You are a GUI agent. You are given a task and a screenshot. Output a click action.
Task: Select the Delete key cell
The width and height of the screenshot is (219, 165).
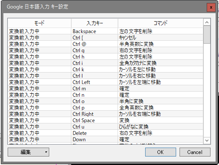click(95, 133)
